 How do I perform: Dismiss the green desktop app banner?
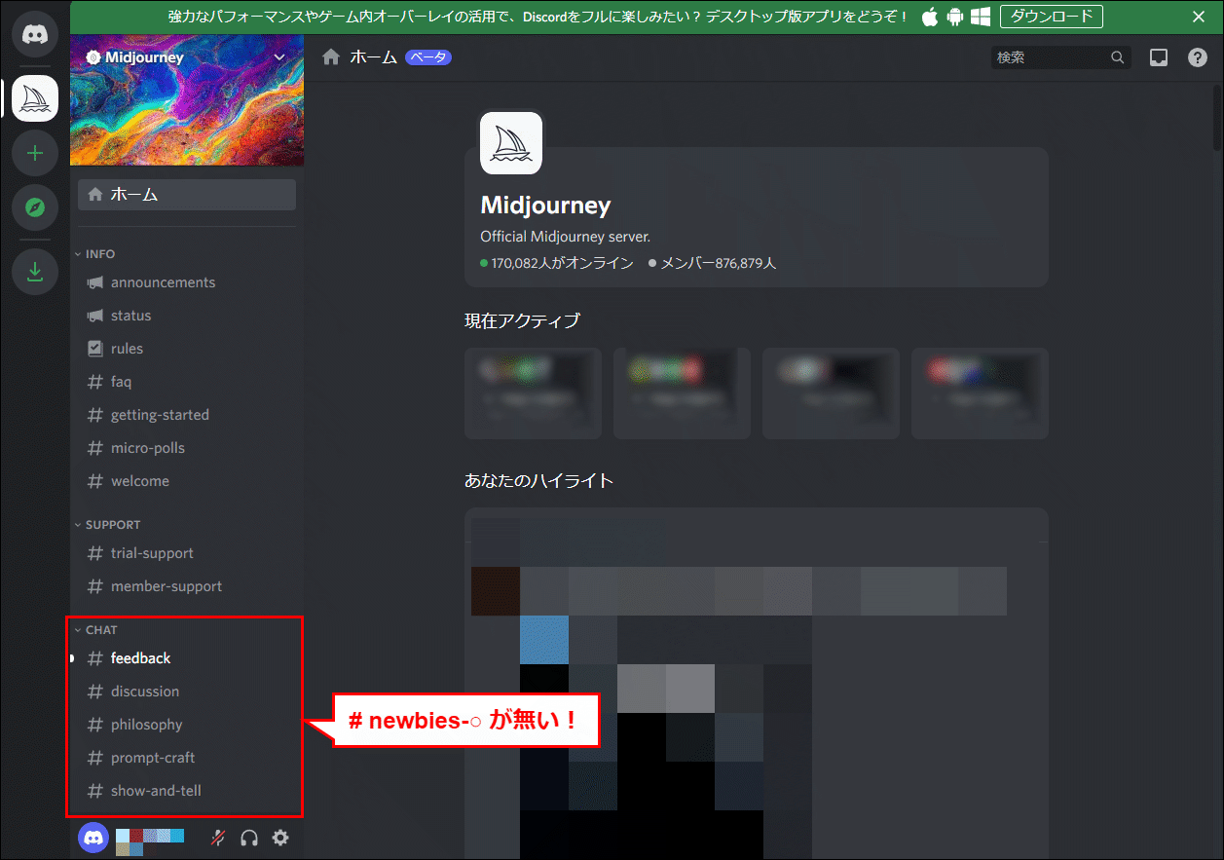point(1199,17)
